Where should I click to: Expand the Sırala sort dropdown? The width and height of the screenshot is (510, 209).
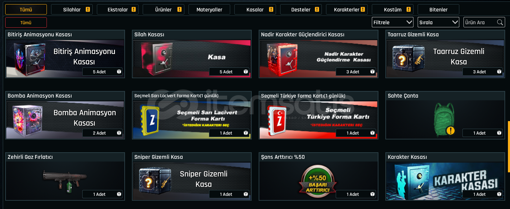tap(438, 22)
